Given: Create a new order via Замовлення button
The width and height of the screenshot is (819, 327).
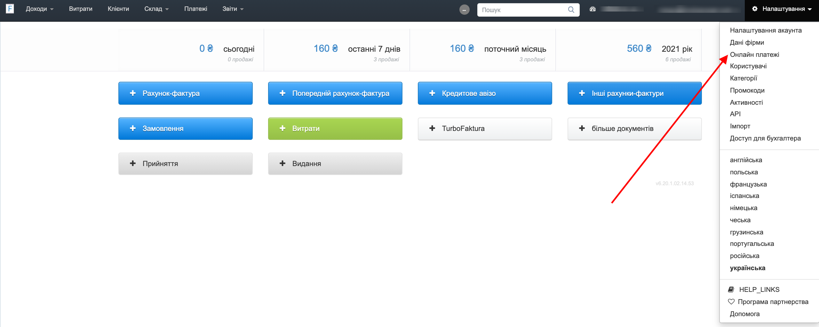Looking at the screenshot, I should tap(185, 128).
